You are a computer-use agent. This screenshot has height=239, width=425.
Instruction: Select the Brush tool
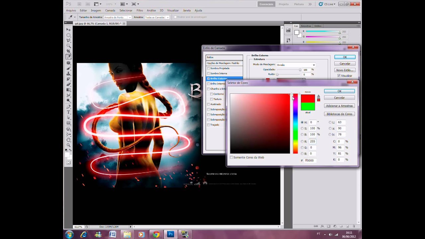tap(68, 68)
